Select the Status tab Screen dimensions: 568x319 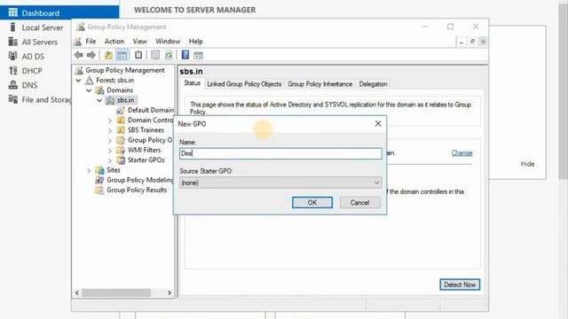coord(192,83)
